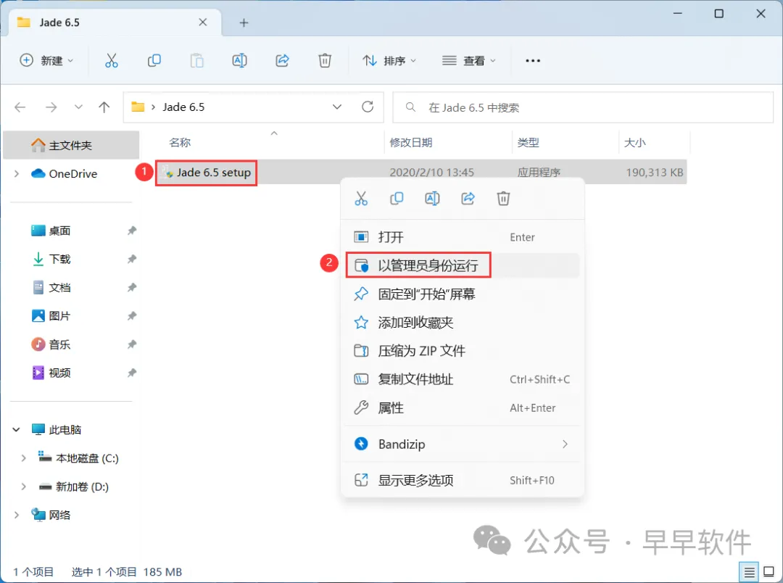This screenshot has width=783, height=583.
Task: Open a new tab with the plus button
Action: (244, 22)
